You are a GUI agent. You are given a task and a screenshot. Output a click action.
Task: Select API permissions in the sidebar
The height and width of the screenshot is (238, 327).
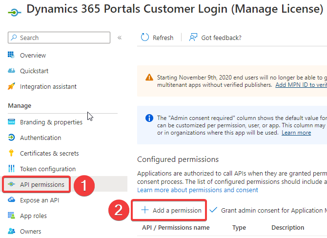coord(42,184)
